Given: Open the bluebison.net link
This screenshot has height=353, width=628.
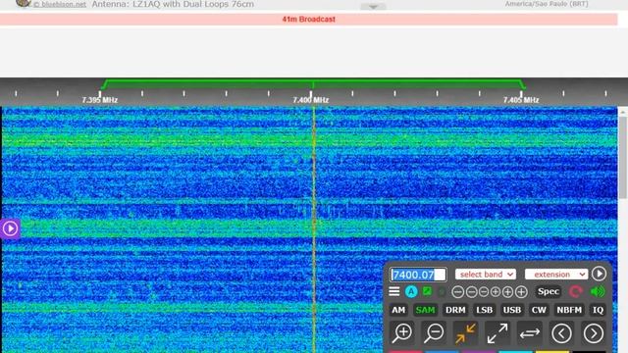Looking at the screenshot, I should [59, 4].
